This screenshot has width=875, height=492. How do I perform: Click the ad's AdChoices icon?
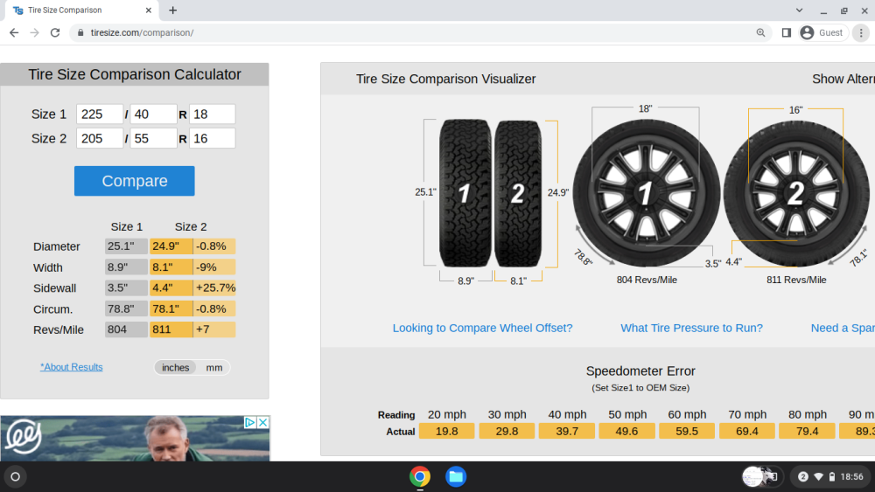click(249, 422)
